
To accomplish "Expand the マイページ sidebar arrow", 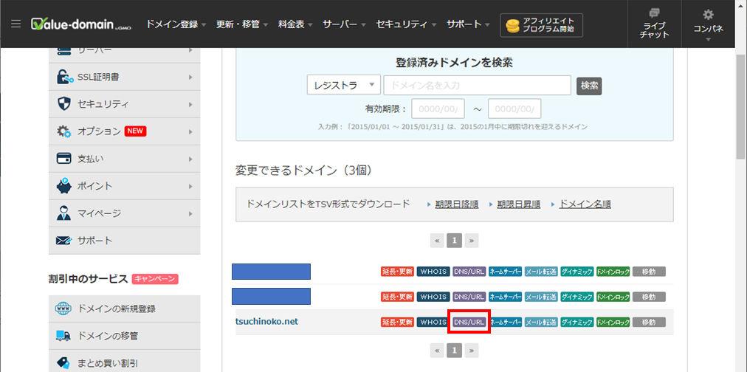I will 190,213.
